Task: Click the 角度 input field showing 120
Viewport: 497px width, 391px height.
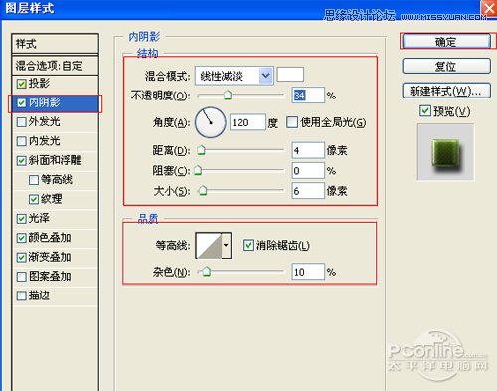Action: pos(248,122)
